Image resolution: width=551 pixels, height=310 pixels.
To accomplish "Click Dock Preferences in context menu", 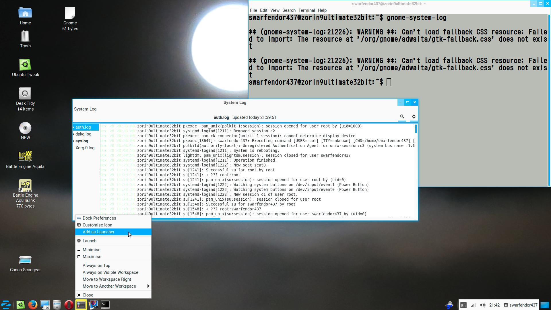I will tap(99, 218).
